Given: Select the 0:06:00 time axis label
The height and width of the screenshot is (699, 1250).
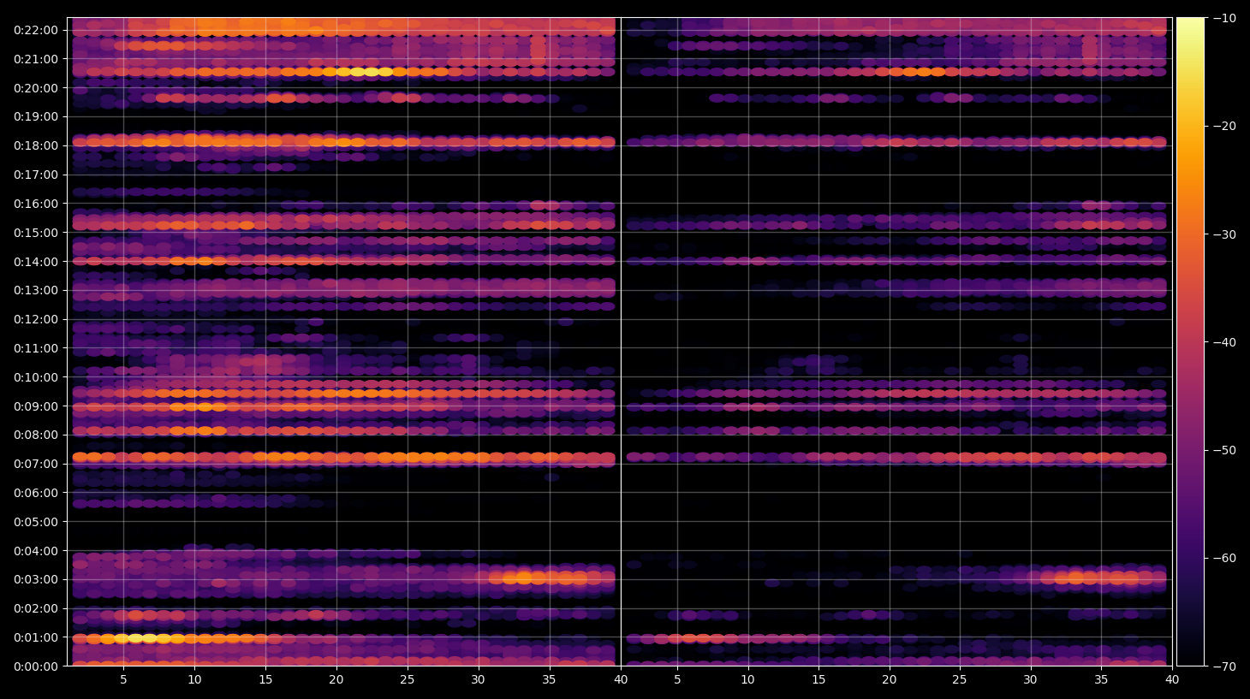Looking at the screenshot, I should pyautogui.click(x=36, y=493).
